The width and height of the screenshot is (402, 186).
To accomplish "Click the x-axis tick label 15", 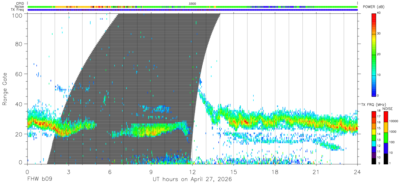I will pyautogui.click(x=233, y=172).
